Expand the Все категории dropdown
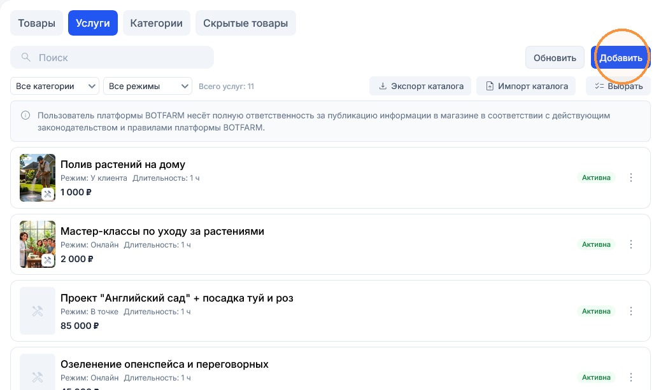Viewport: 661px width, 390px height. (x=55, y=86)
